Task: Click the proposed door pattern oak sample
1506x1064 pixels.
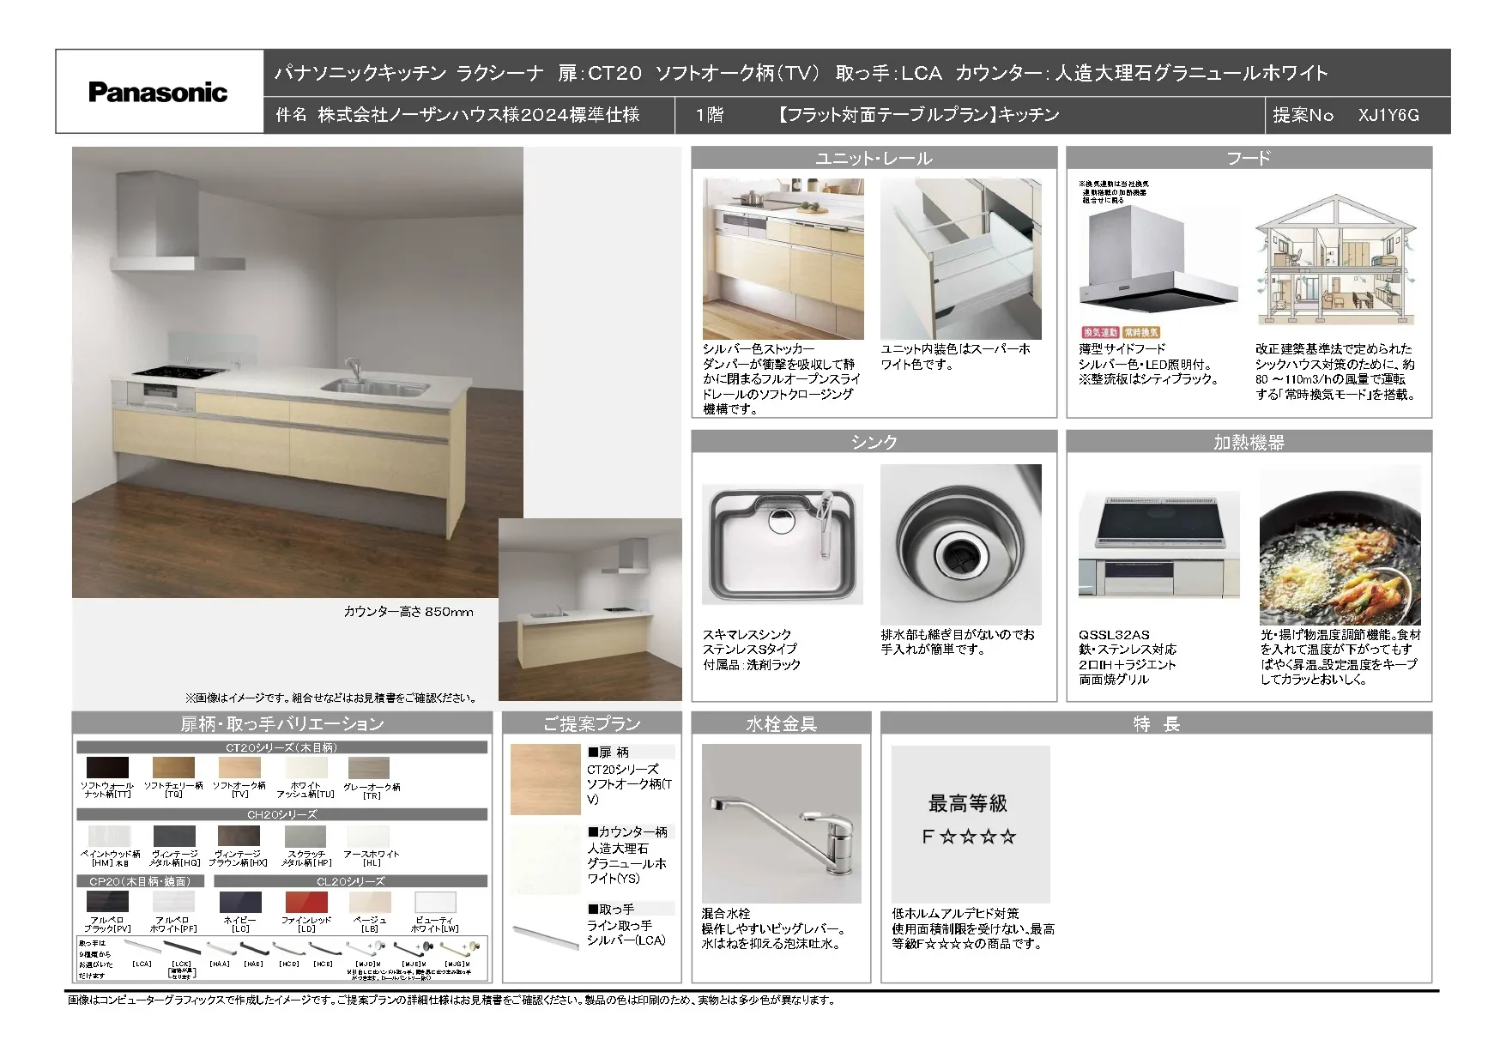Action: point(546,779)
